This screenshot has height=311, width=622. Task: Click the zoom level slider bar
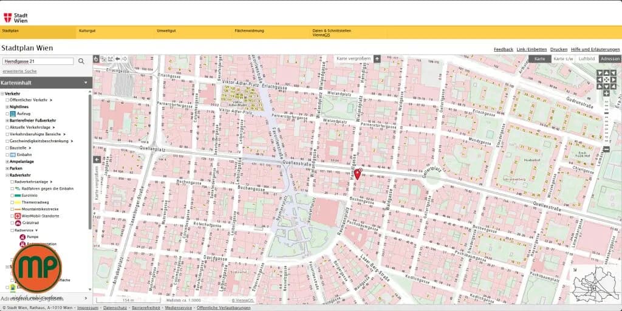click(x=606, y=121)
